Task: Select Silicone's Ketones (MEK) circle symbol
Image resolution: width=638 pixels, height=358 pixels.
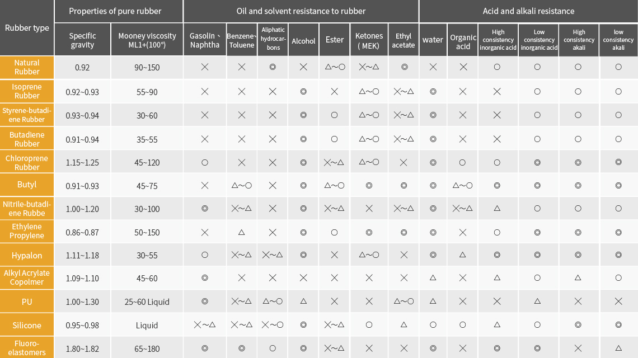Action: [369, 325]
